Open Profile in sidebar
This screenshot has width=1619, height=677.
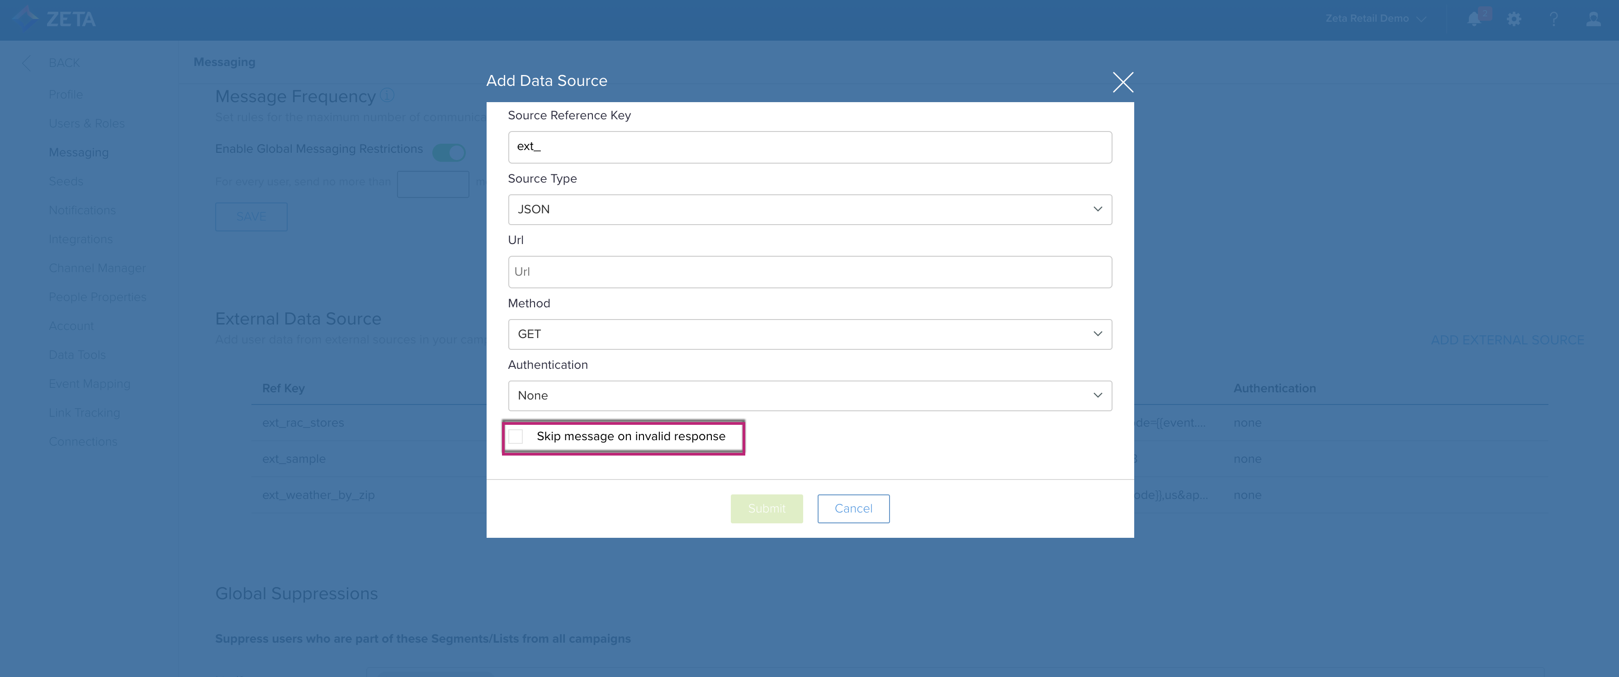pos(66,94)
